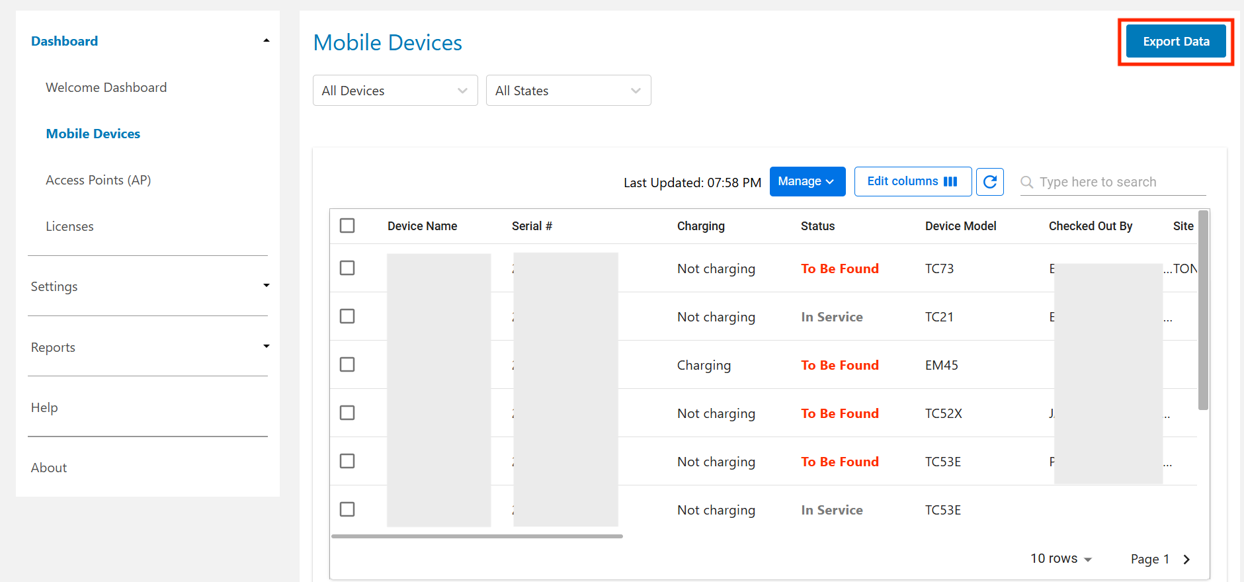
Task: Select the EM45 row checkbox
Action: [347, 364]
